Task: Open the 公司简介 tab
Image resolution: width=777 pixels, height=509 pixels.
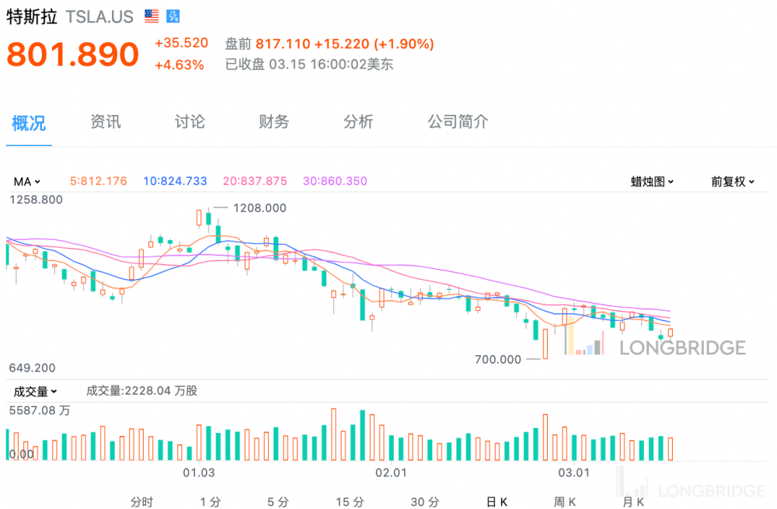Action: [x=458, y=121]
